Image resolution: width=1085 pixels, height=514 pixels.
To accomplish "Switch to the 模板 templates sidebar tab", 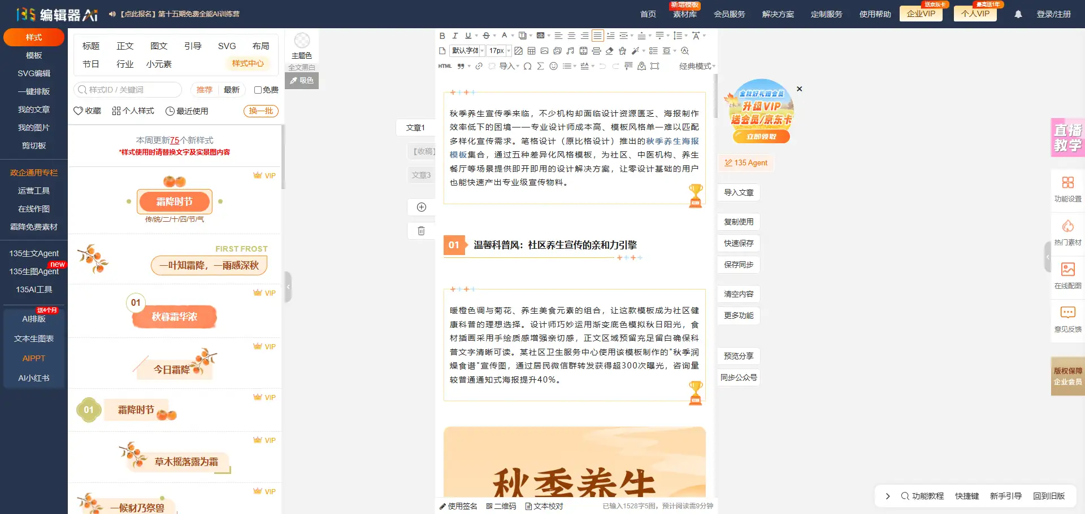I will tap(33, 55).
